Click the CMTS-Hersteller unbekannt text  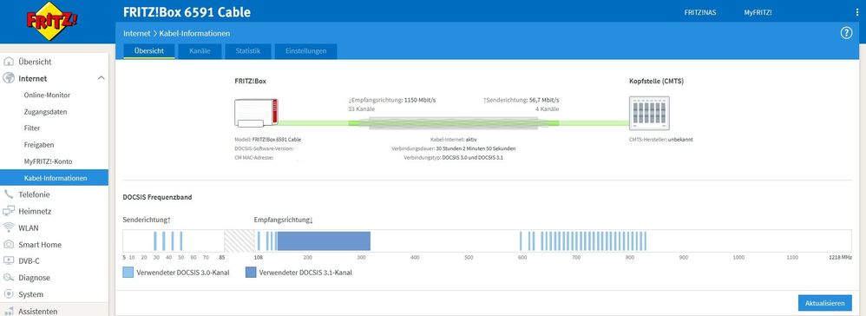pos(660,140)
